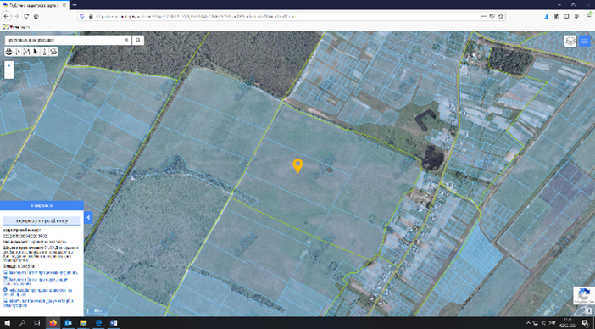Open the last blue link in info panel

click(38, 303)
